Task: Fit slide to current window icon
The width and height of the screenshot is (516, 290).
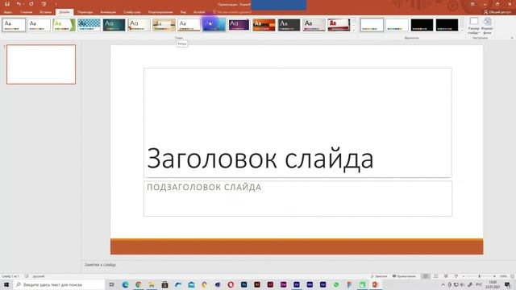Action: (x=513, y=276)
